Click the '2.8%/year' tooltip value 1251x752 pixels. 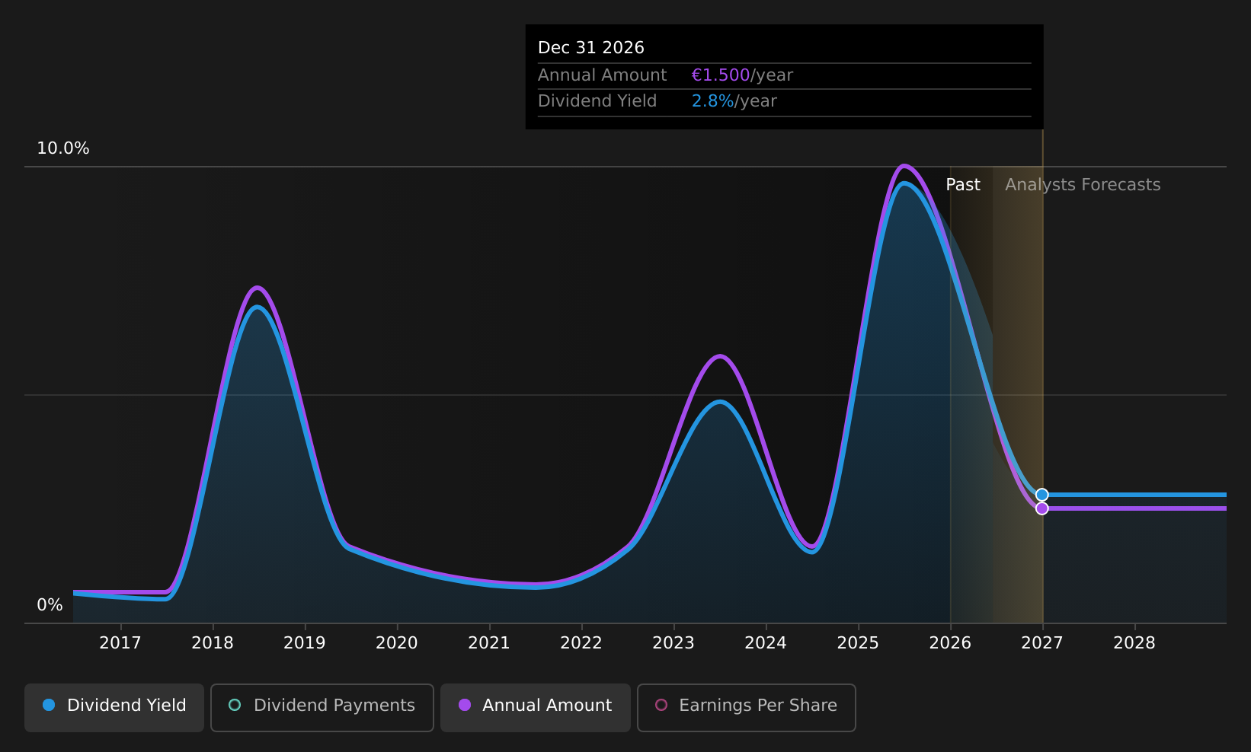click(734, 101)
